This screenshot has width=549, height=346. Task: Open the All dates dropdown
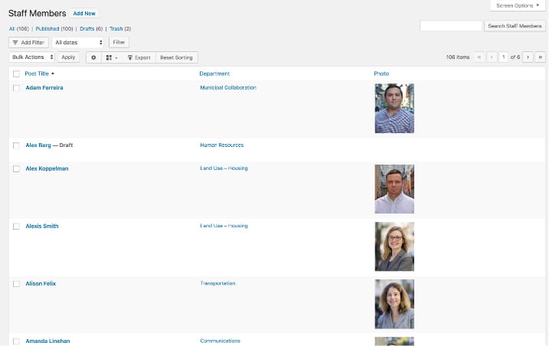pos(78,42)
